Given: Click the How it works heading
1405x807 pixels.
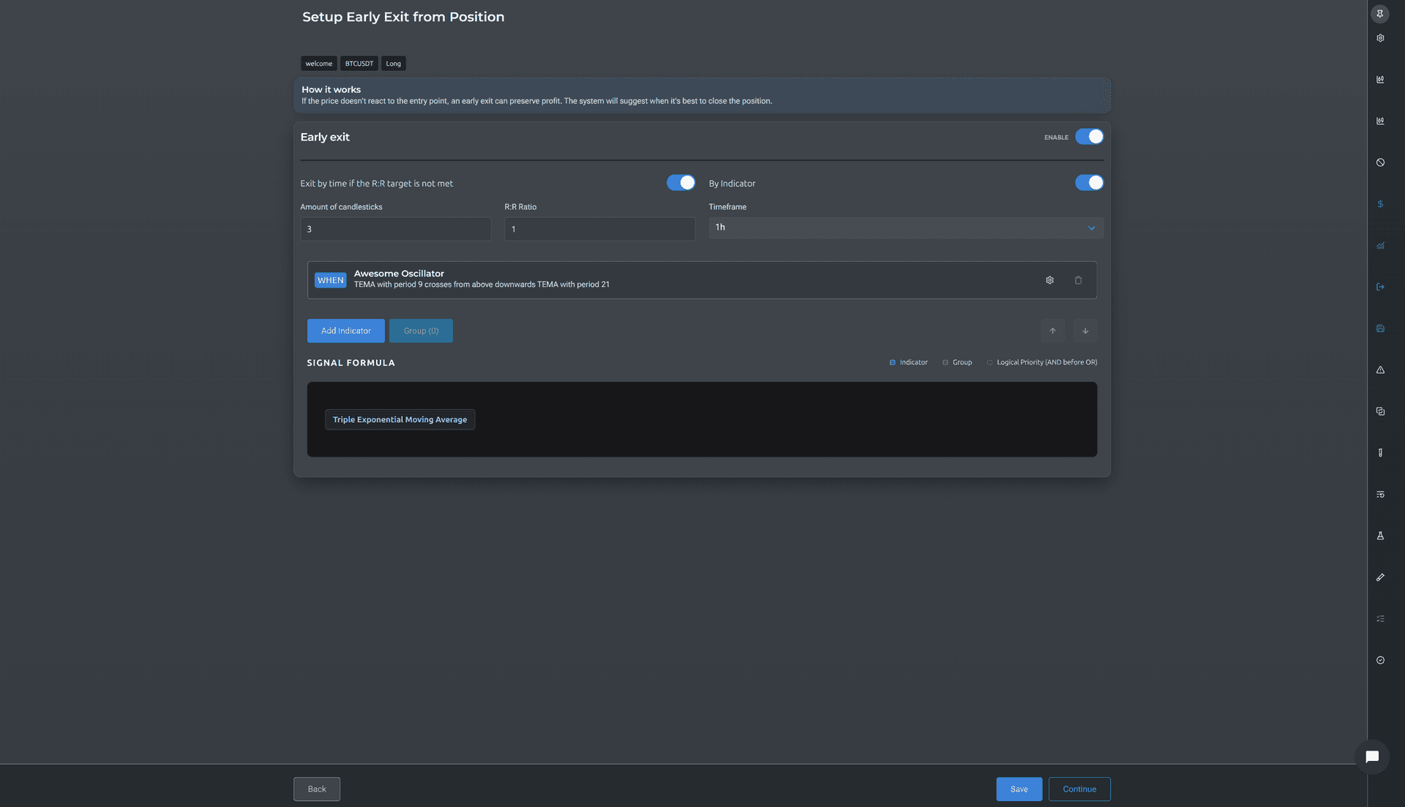Looking at the screenshot, I should point(331,89).
